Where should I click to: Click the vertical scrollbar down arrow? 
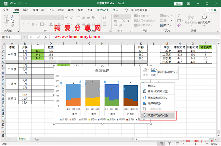coord(219,135)
